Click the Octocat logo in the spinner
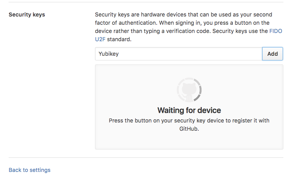 (189, 91)
